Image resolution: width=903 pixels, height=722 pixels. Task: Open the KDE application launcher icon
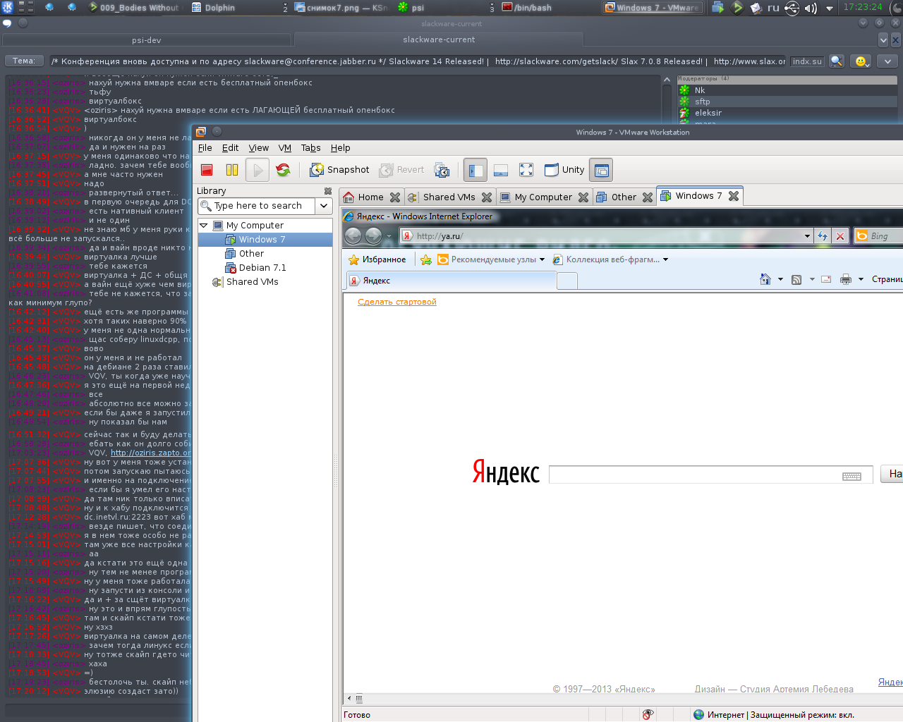(7, 7)
